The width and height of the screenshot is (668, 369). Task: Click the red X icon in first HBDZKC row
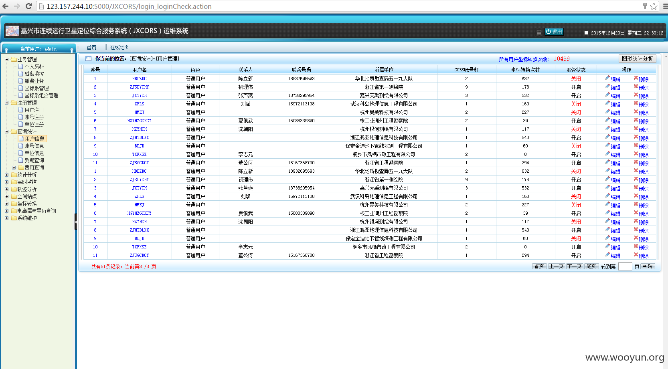(636, 78)
